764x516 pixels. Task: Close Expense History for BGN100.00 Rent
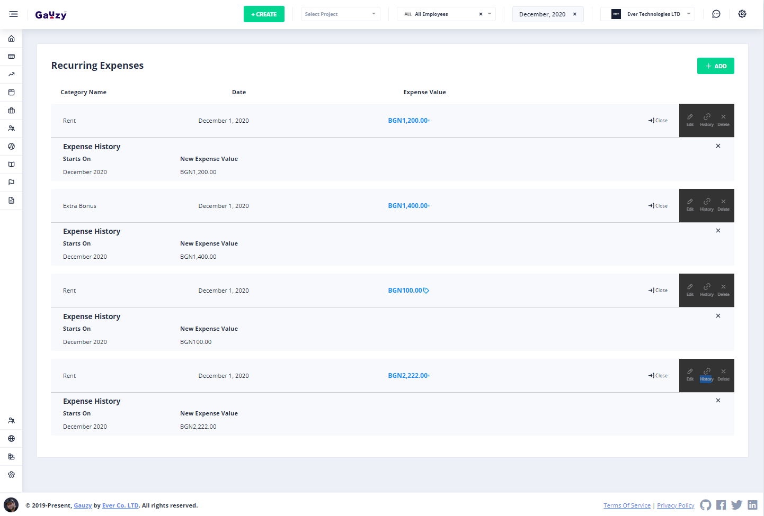click(718, 316)
